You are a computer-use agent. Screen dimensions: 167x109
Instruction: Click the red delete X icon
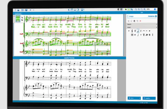click(x=140, y=21)
